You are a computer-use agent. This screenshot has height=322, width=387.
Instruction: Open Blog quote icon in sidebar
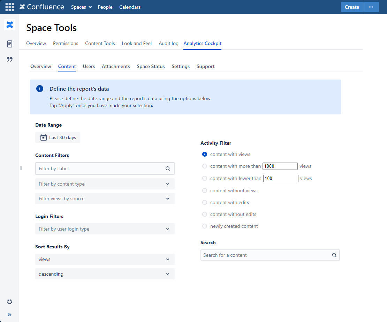point(10,59)
